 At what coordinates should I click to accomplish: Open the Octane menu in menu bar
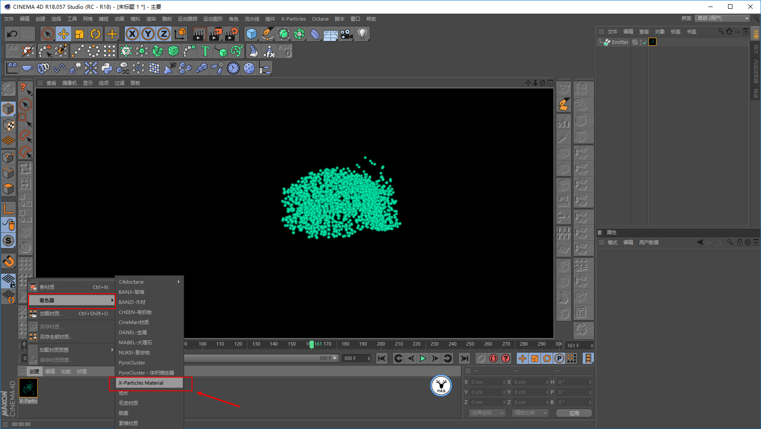pyautogui.click(x=320, y=19)
